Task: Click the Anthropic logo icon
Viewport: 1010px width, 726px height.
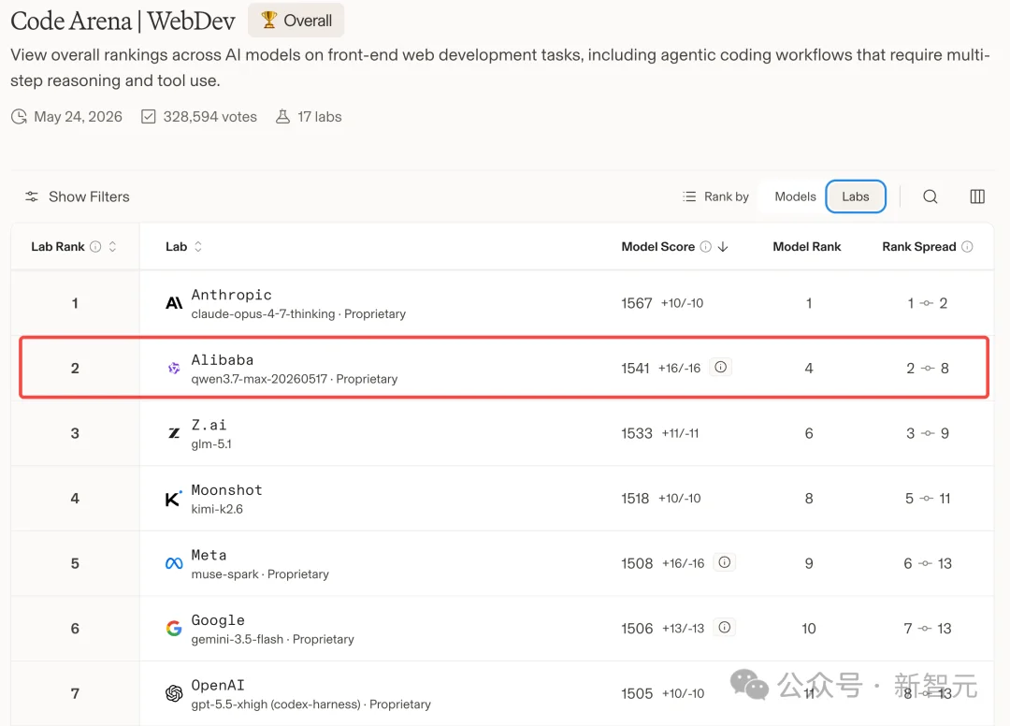Action: (x=174, y=303)
